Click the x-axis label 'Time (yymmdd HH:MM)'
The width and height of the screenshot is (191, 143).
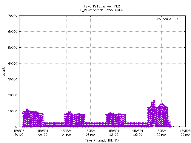point(102,140)
